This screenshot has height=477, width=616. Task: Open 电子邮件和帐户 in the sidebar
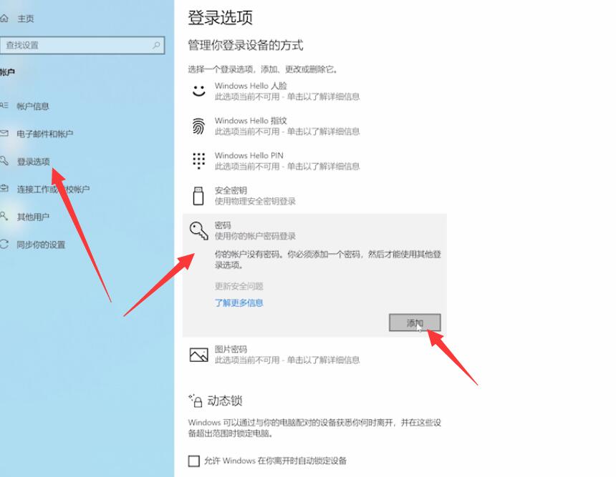[x=45, y=134]
